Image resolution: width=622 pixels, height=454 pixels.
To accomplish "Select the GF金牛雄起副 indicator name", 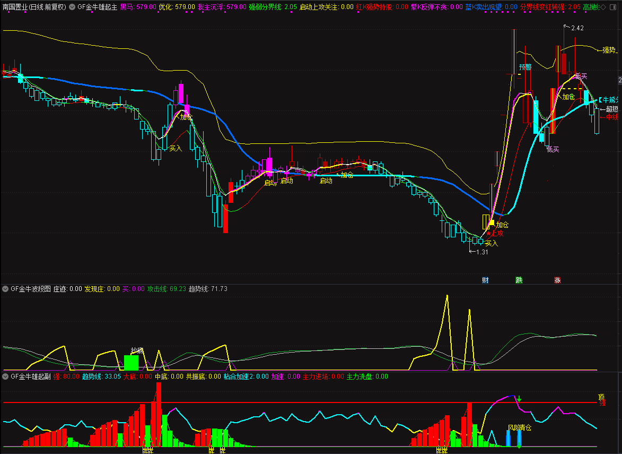I will (31, 376).
